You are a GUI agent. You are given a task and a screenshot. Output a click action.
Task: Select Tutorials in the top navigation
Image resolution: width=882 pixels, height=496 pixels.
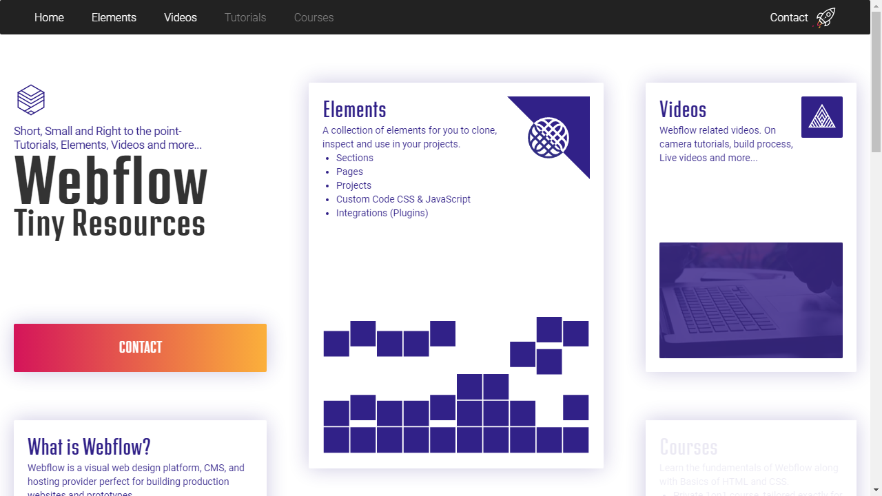point(245,17)
